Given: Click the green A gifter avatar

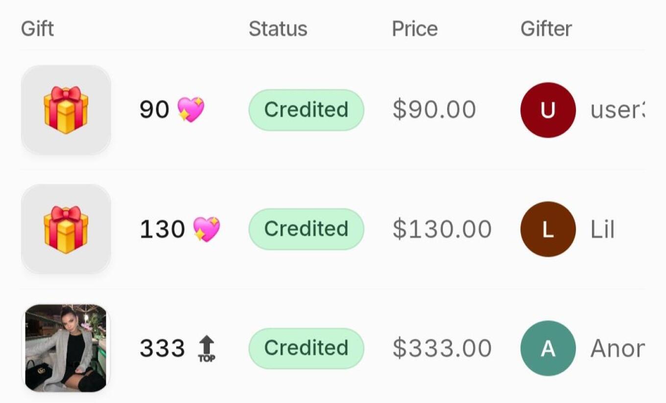Looking at the screenshot, I should 547,348.
